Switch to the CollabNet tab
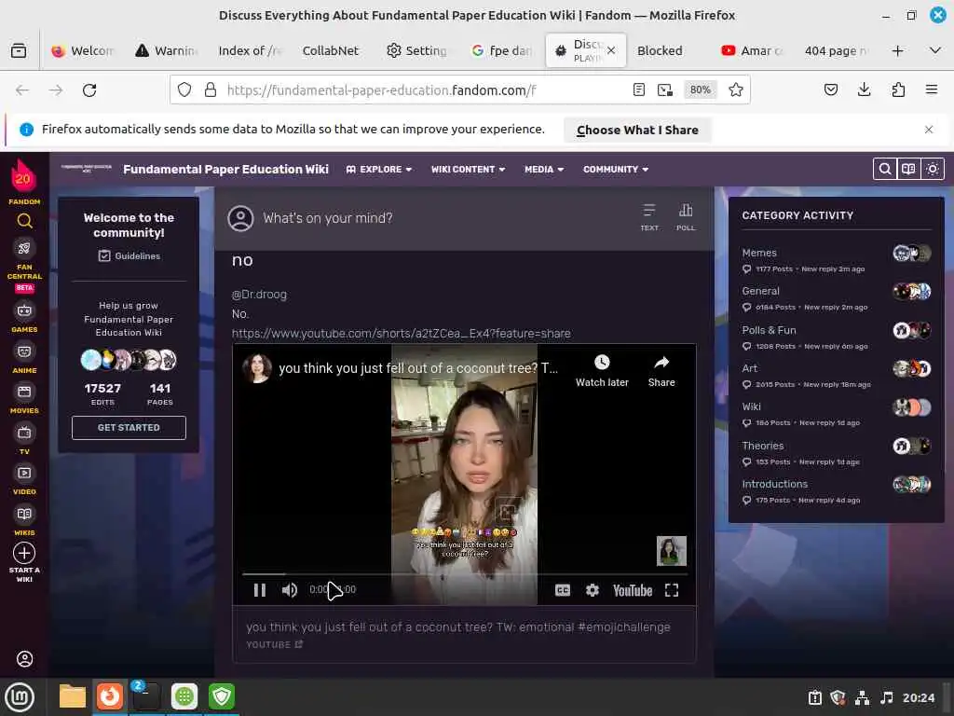 click(x=331, y=50)
